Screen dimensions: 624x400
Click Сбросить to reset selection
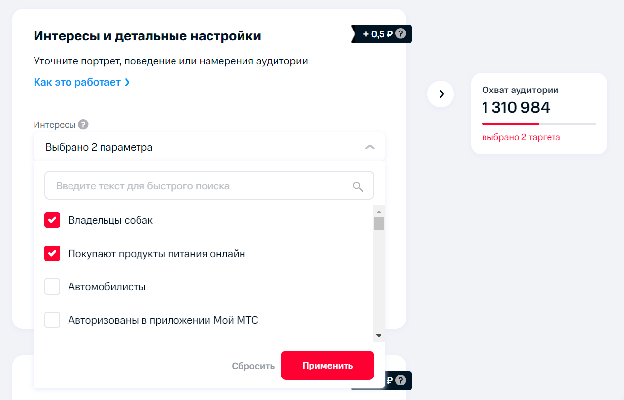tap(253, 366)
